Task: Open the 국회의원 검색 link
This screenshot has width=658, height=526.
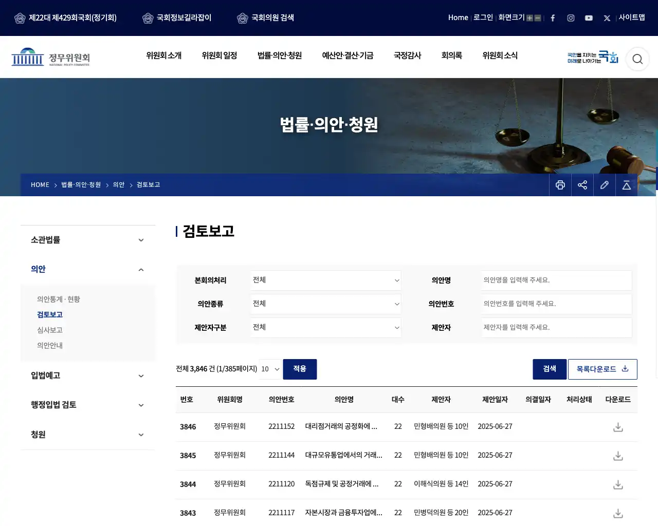Action: click(266, 18)
